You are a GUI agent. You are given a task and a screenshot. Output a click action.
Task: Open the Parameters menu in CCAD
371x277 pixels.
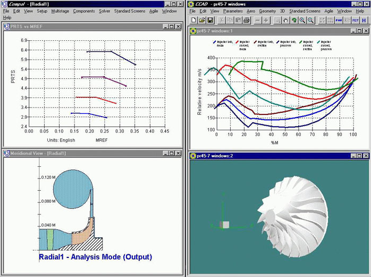233,11
